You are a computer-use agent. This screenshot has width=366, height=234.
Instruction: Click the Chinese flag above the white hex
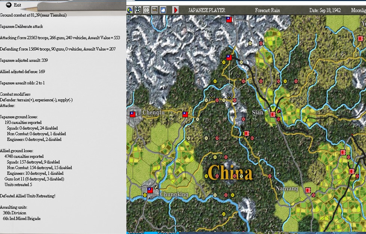229,57
